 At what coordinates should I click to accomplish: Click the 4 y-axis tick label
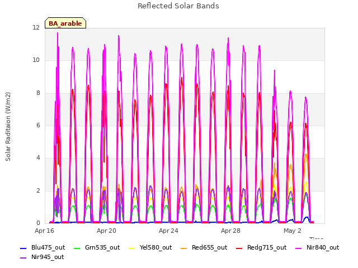point(38,157)
